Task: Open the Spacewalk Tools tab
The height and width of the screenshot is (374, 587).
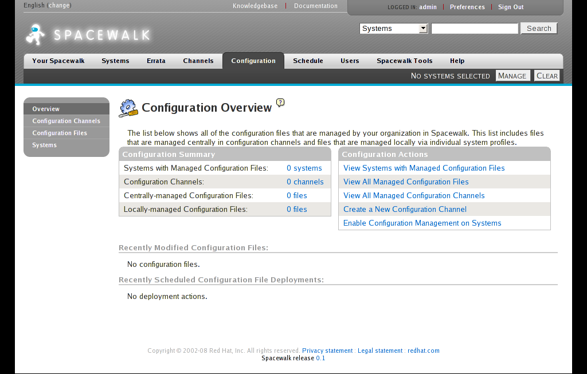Action: 405,61
